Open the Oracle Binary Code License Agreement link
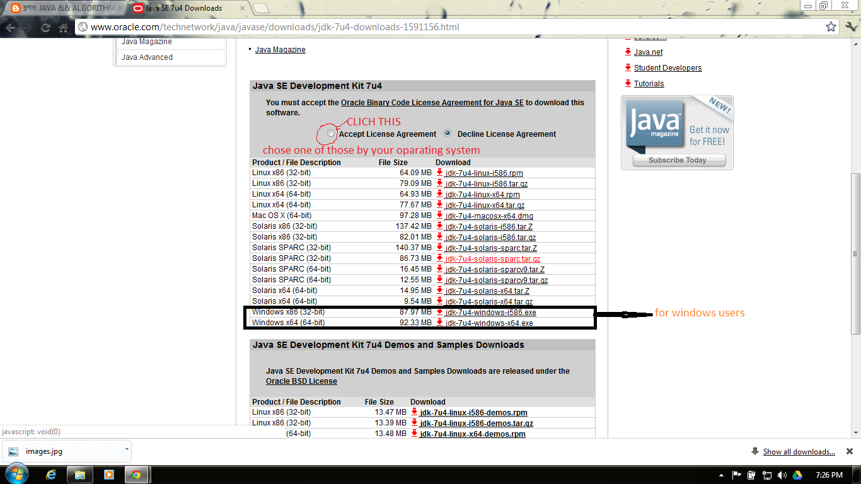 (432, 102)
